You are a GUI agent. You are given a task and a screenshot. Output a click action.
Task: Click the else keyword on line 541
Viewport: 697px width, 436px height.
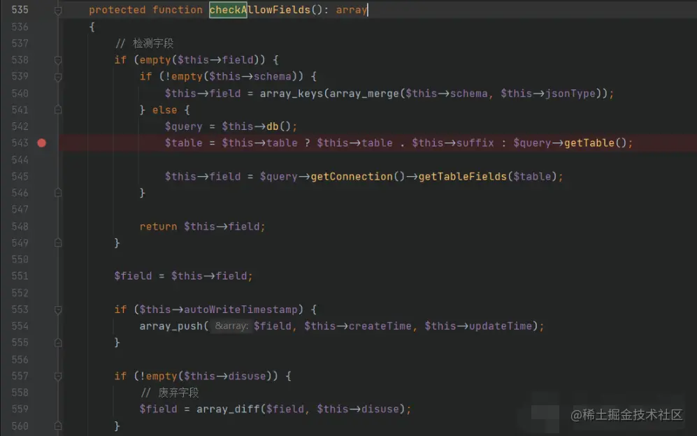[164, 110]
